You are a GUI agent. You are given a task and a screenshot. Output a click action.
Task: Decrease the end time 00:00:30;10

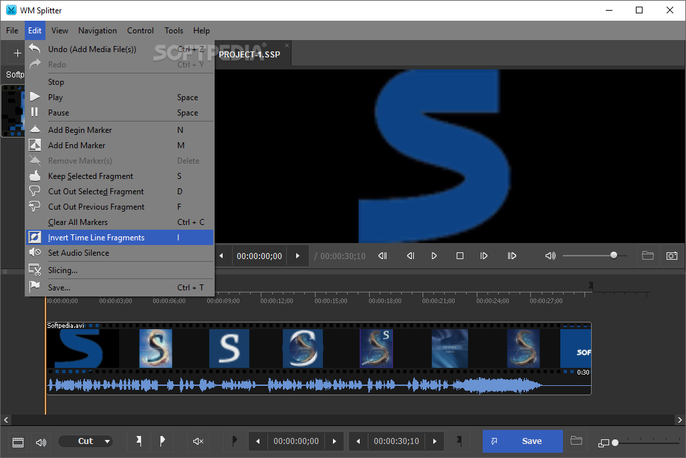click(x=358, y=441)
